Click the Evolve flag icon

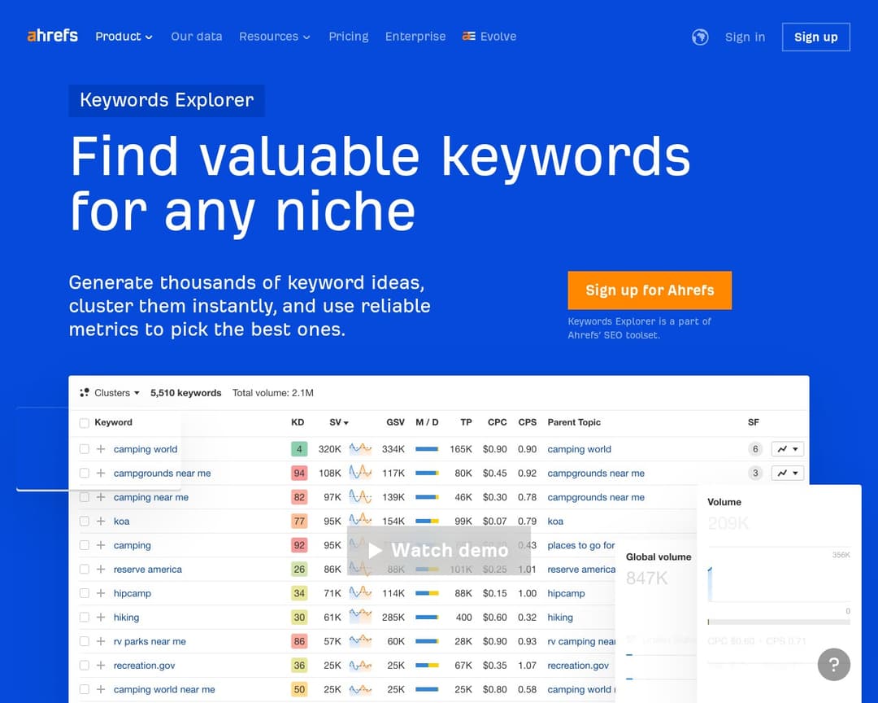pyautogui.click(x=468, y=36)
